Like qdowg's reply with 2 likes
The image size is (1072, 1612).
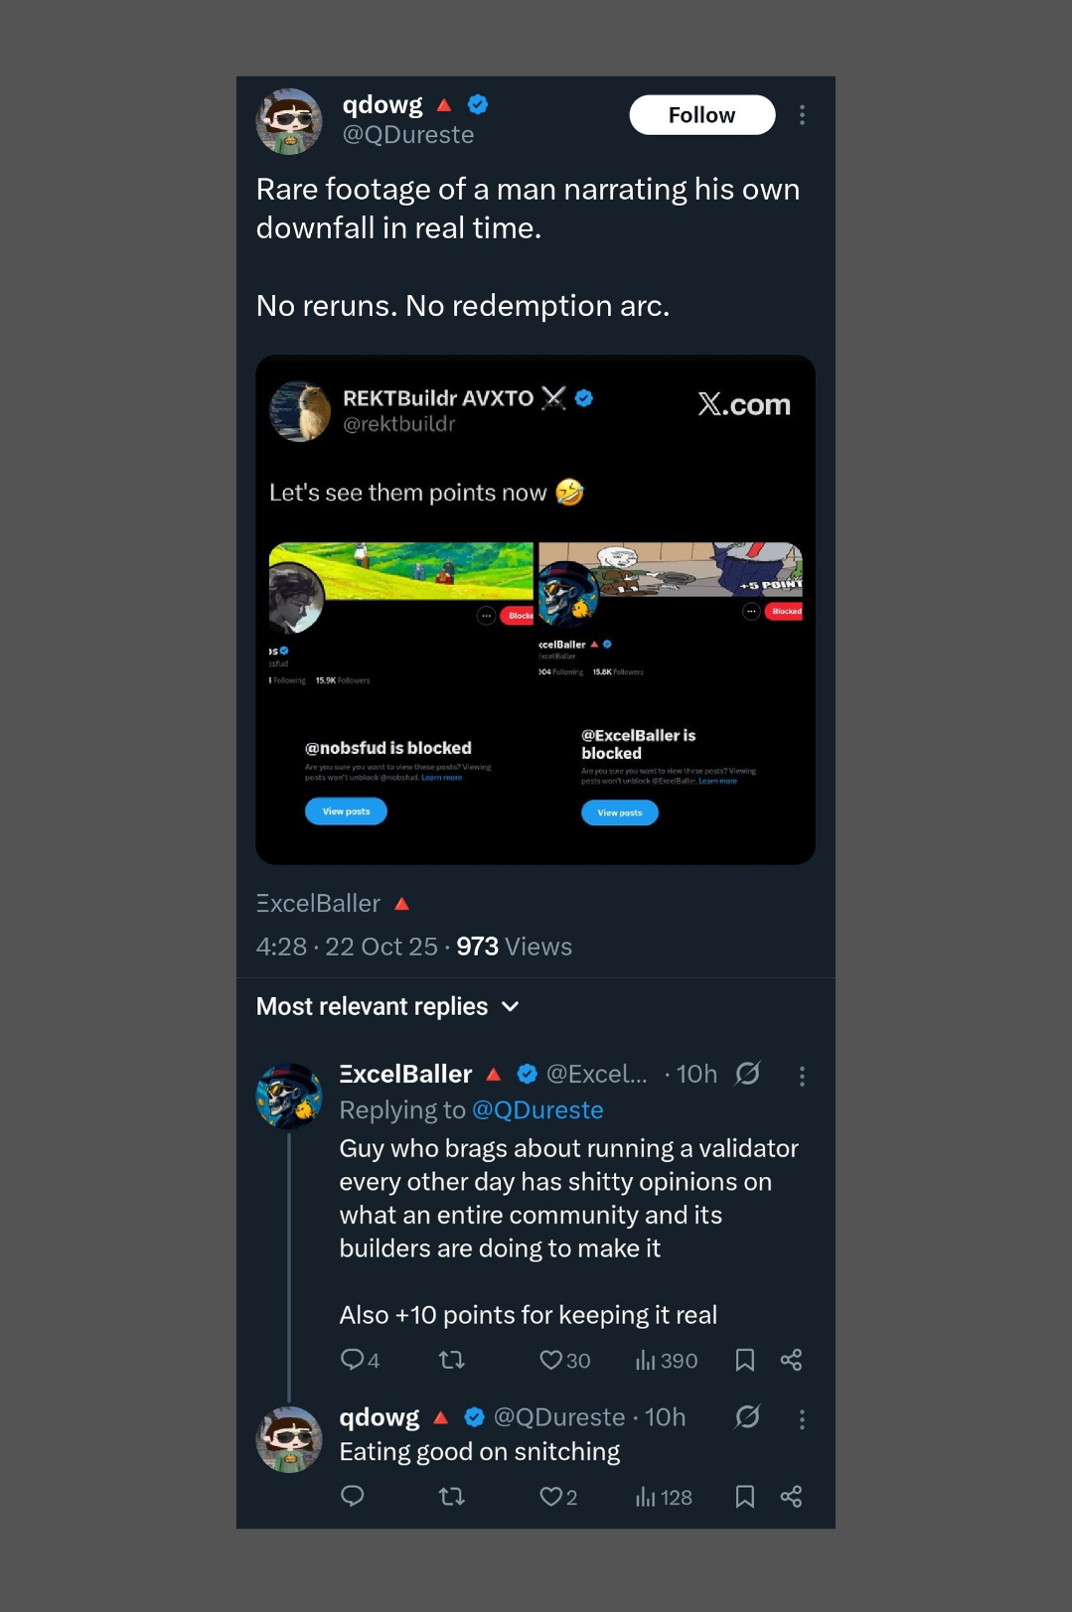(551, 1496)
